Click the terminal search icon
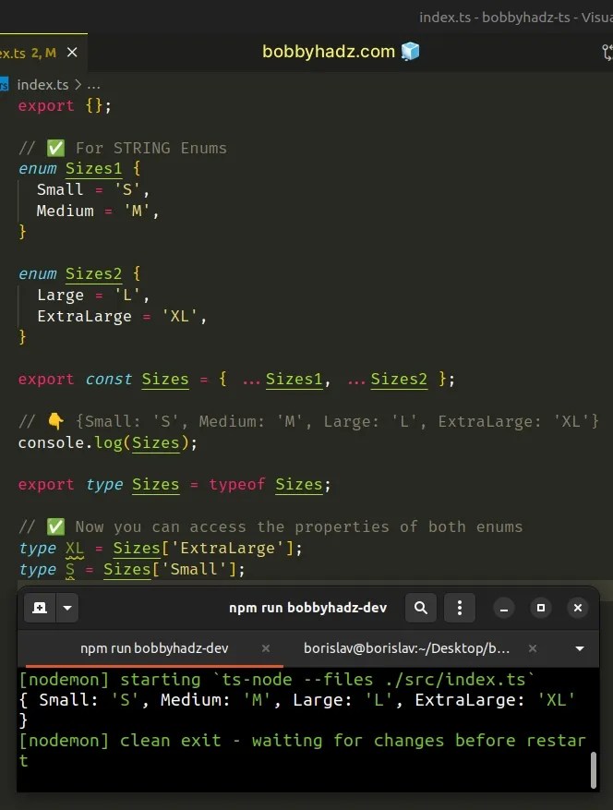This screenshot has height=810, width=613. (x=421, y=608)
